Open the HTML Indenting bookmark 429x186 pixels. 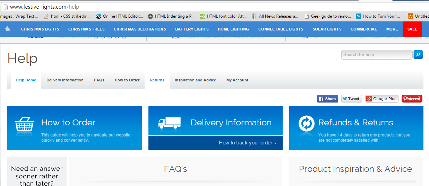pos(171,16)
